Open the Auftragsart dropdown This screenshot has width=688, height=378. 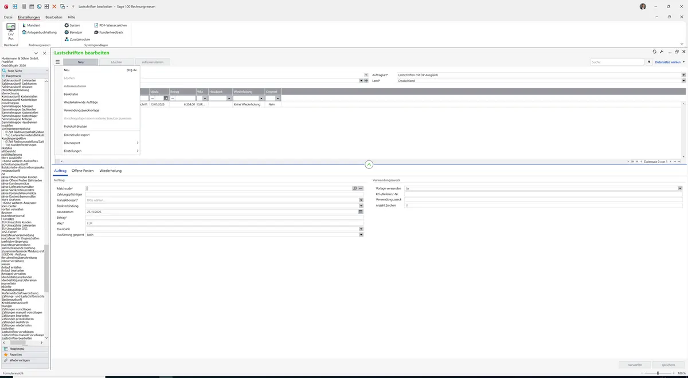click(x=683, y=75)
